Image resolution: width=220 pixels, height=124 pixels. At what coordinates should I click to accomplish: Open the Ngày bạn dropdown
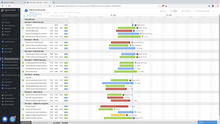[163, 11]
